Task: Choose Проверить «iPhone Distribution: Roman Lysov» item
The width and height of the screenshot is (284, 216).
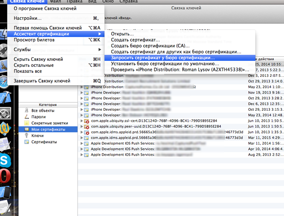Action: (x=180, y=70)
